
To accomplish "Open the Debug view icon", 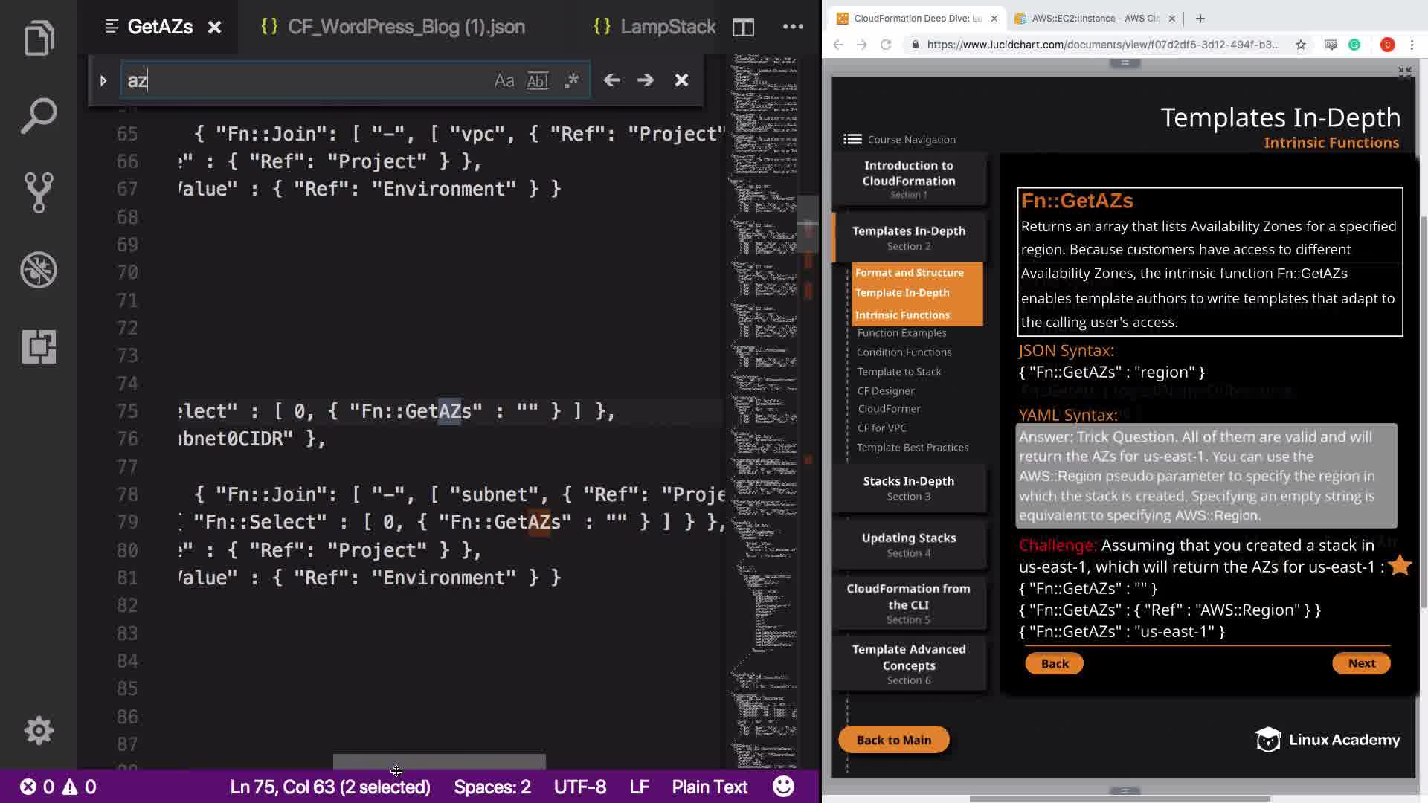I will 39,270.
